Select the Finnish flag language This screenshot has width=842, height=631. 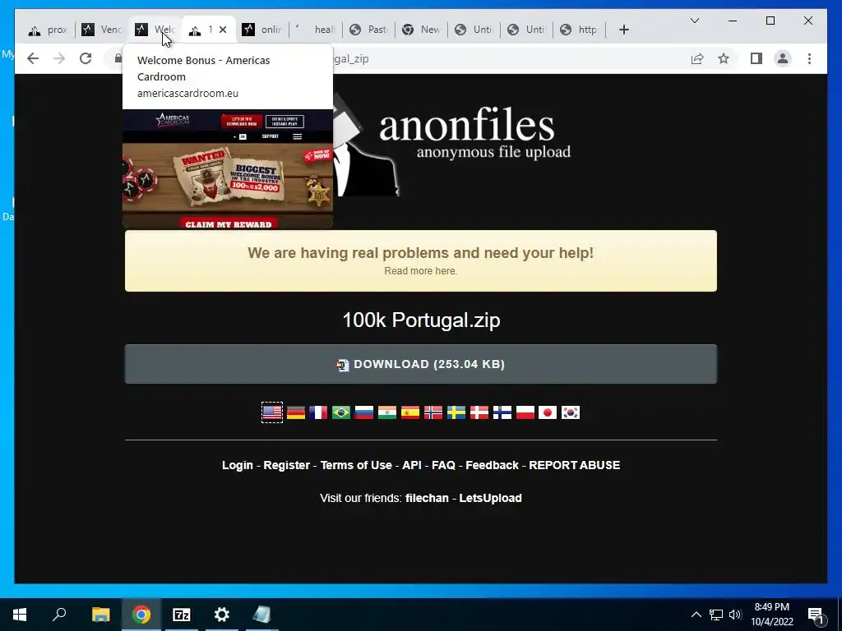point(502,412)
